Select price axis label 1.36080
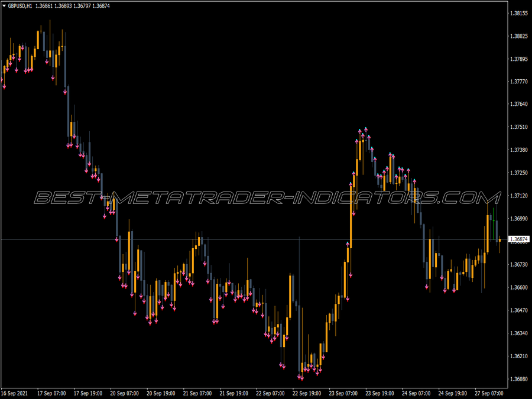Viewport: 532px width, 399px height. point(519,379)
